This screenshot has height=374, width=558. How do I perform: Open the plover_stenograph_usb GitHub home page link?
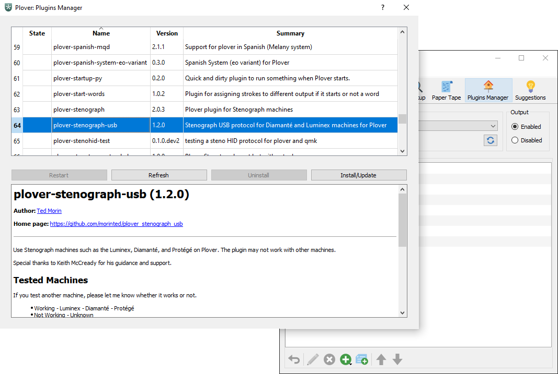coord(116,224)
